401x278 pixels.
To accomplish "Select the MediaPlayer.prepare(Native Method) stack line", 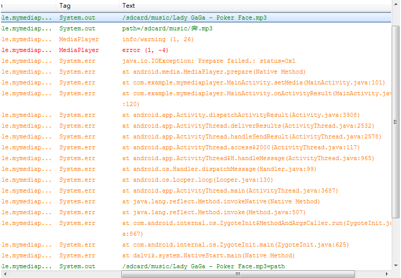I will tap(196, 72).
